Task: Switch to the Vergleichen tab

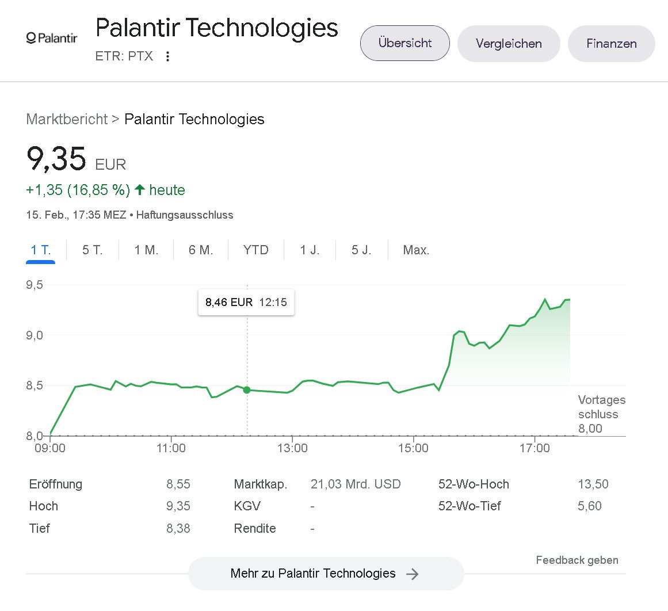Action: point(509,44)
